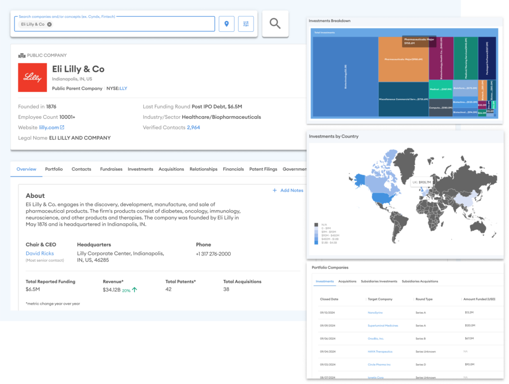Select the purple Biotechnology:Health Co treemap block

pyautogui.click(x=441, y=59)
